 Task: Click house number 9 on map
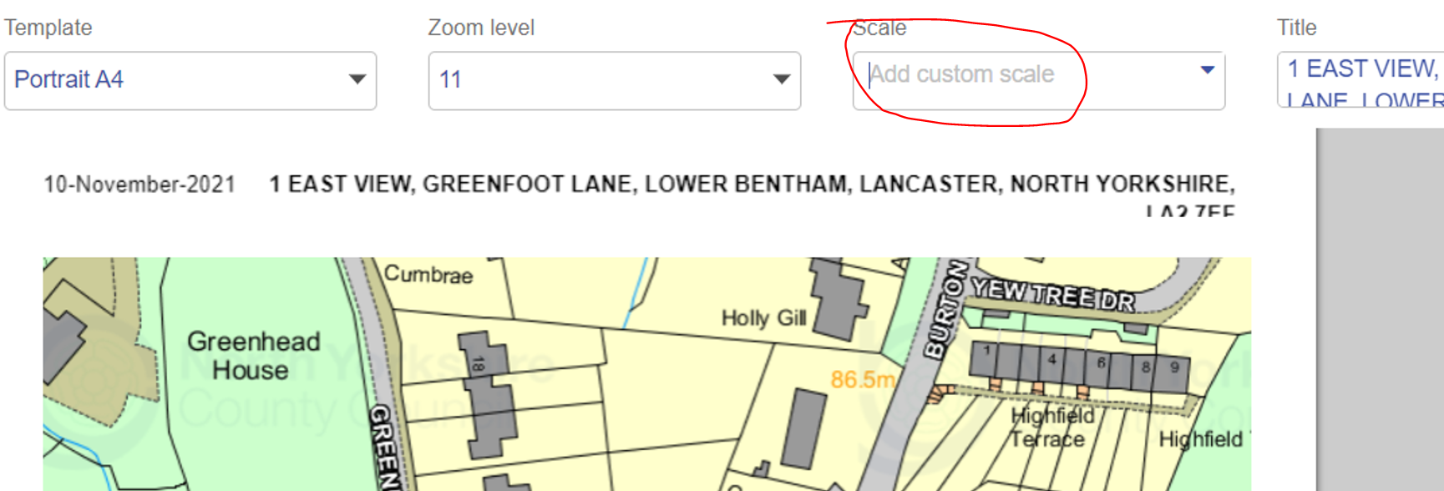coord(1174,367)
